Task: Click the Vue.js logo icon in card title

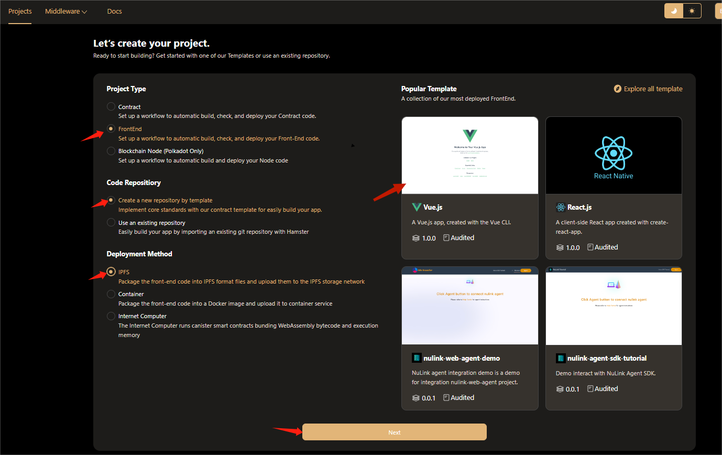Action: point(417,207)
